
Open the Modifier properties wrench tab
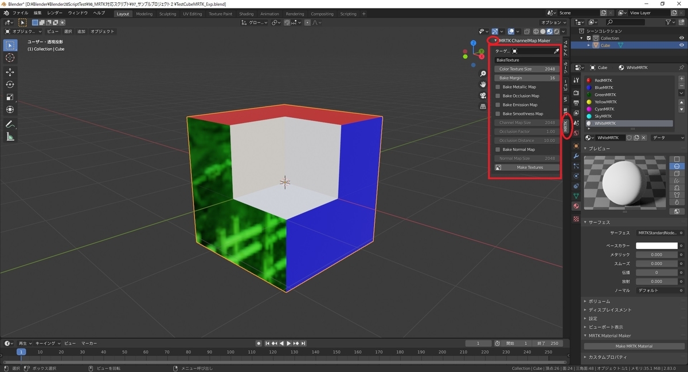(x=576, y=156)
